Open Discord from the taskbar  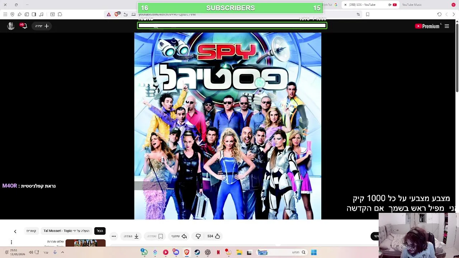tap(176, 252)
